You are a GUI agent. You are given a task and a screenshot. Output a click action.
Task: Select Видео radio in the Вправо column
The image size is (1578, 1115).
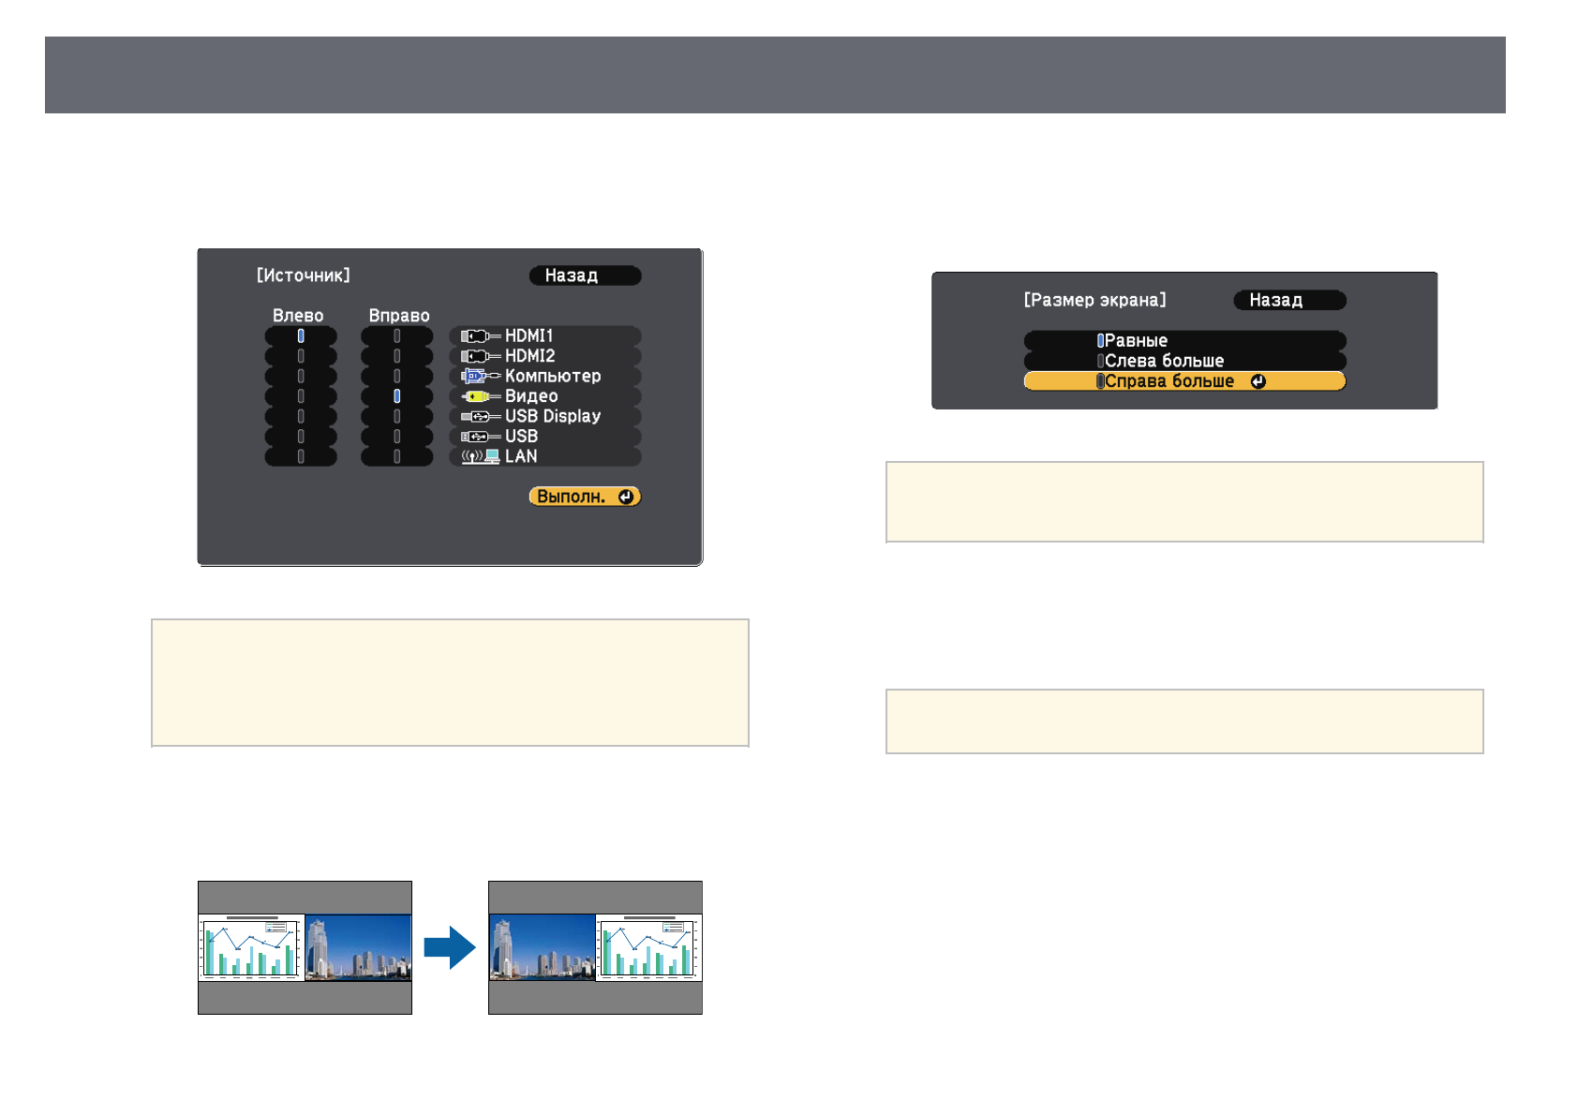pos(397,396)
